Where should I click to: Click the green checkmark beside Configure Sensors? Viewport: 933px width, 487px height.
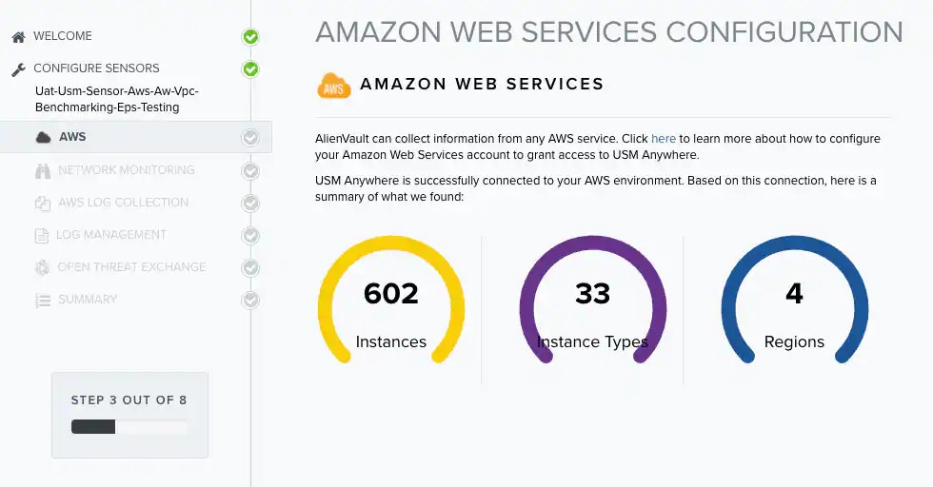pos(250,69)
